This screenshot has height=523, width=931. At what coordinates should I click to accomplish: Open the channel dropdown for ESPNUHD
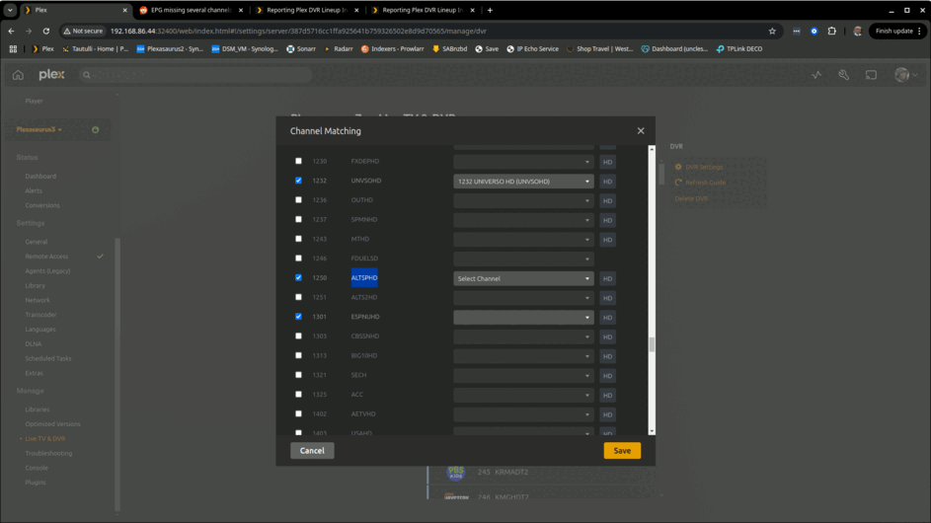click(x=523, y=318)
